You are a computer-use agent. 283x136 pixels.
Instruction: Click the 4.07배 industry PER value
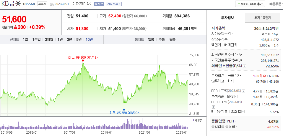click(274, 121)
